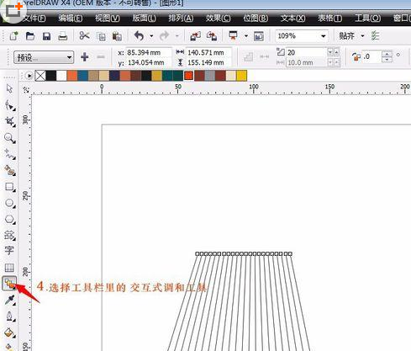Select the Rectangle tool
The image size is (411, 351).
tap(10, 187)
